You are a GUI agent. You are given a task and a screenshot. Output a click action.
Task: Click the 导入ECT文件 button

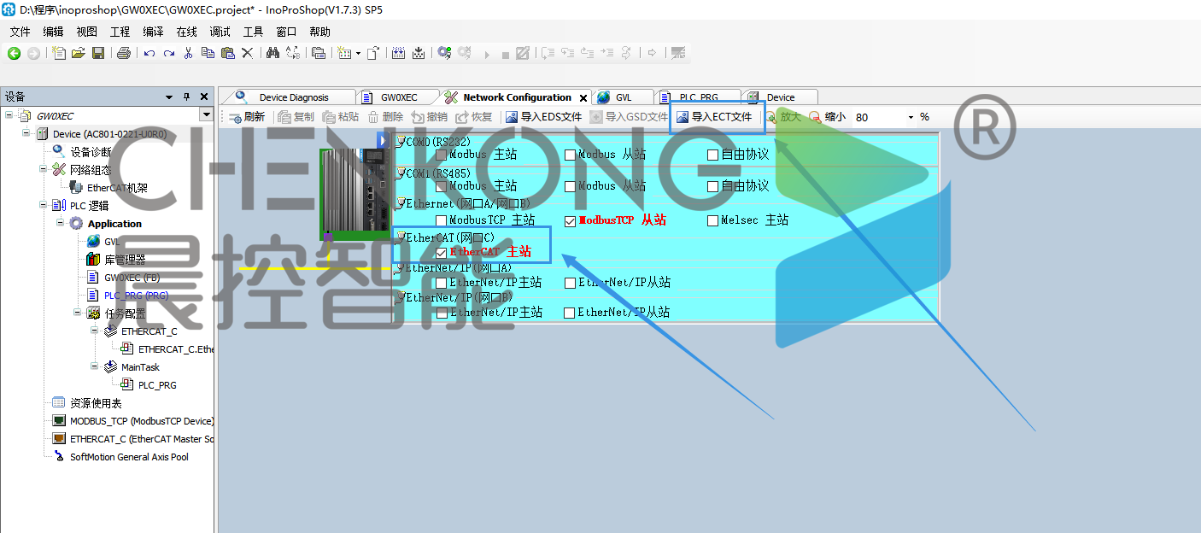coord(714,117)
